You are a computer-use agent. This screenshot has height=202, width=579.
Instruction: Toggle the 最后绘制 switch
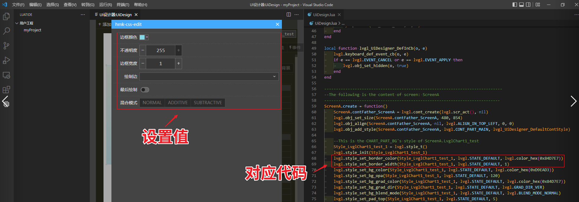[145, 90]
